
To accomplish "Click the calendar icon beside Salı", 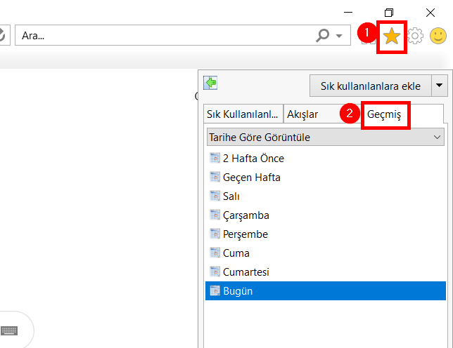I will pyautogui.click(x=215, y=196).
